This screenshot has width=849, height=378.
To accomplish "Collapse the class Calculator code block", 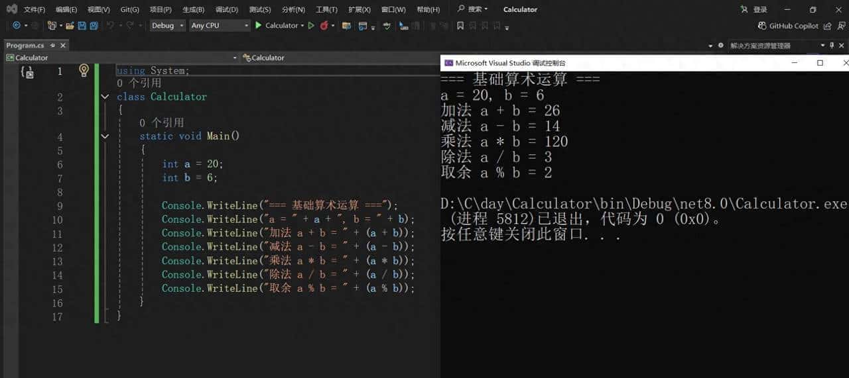I will click(105, 97).
